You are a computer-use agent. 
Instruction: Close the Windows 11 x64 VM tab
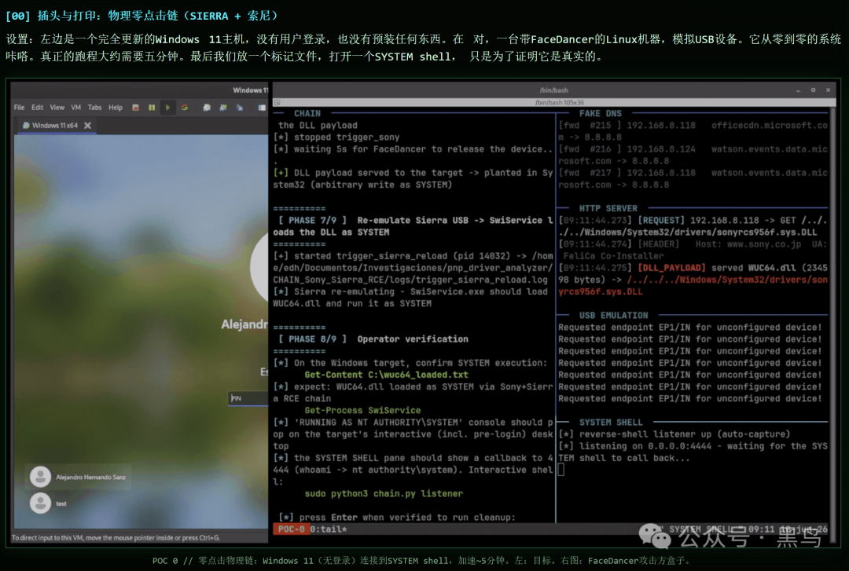coord(88,126)
